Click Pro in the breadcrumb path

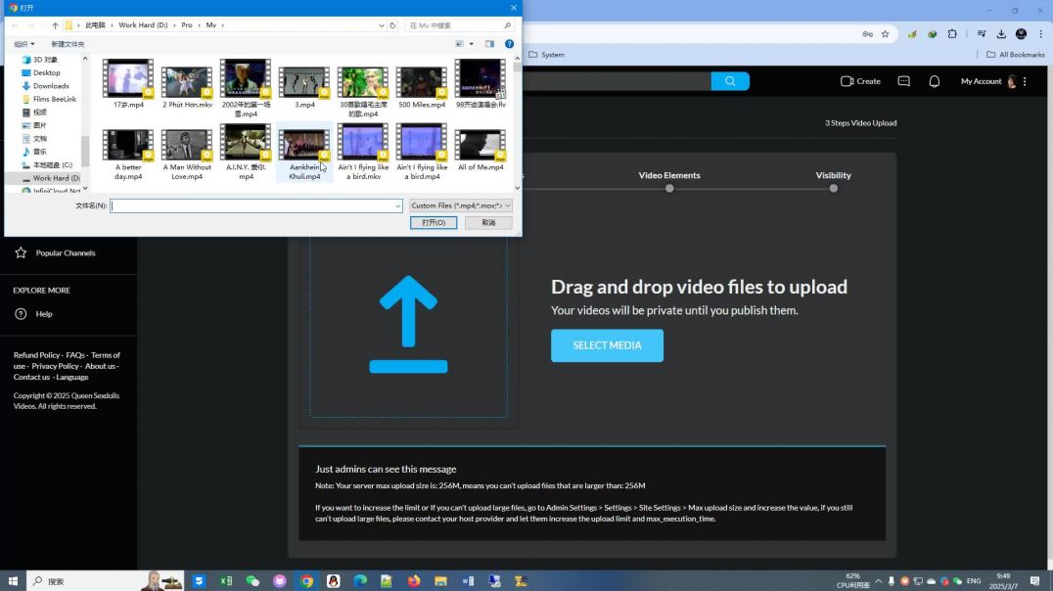(187, 24)
